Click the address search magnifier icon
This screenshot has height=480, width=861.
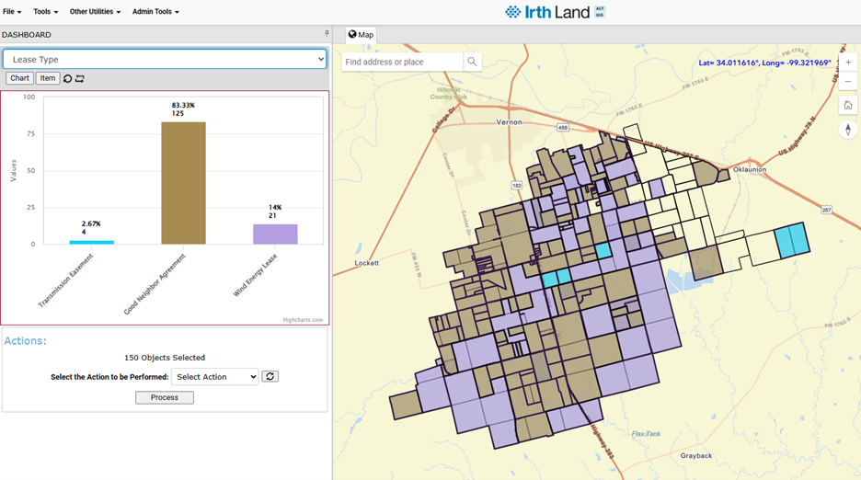click(x=472, y=62)
